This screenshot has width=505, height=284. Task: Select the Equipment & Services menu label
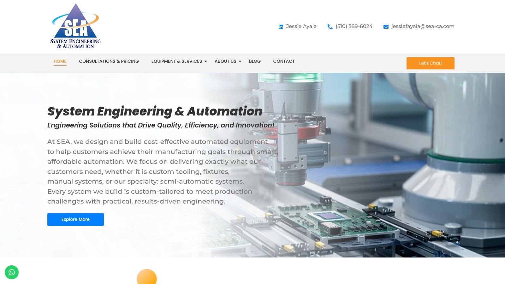point(176,61)
